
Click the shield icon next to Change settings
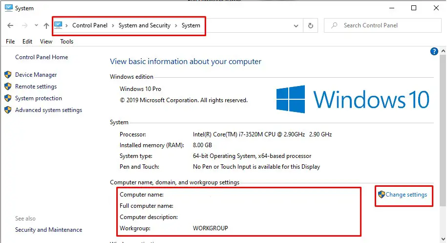click(382, 195)
